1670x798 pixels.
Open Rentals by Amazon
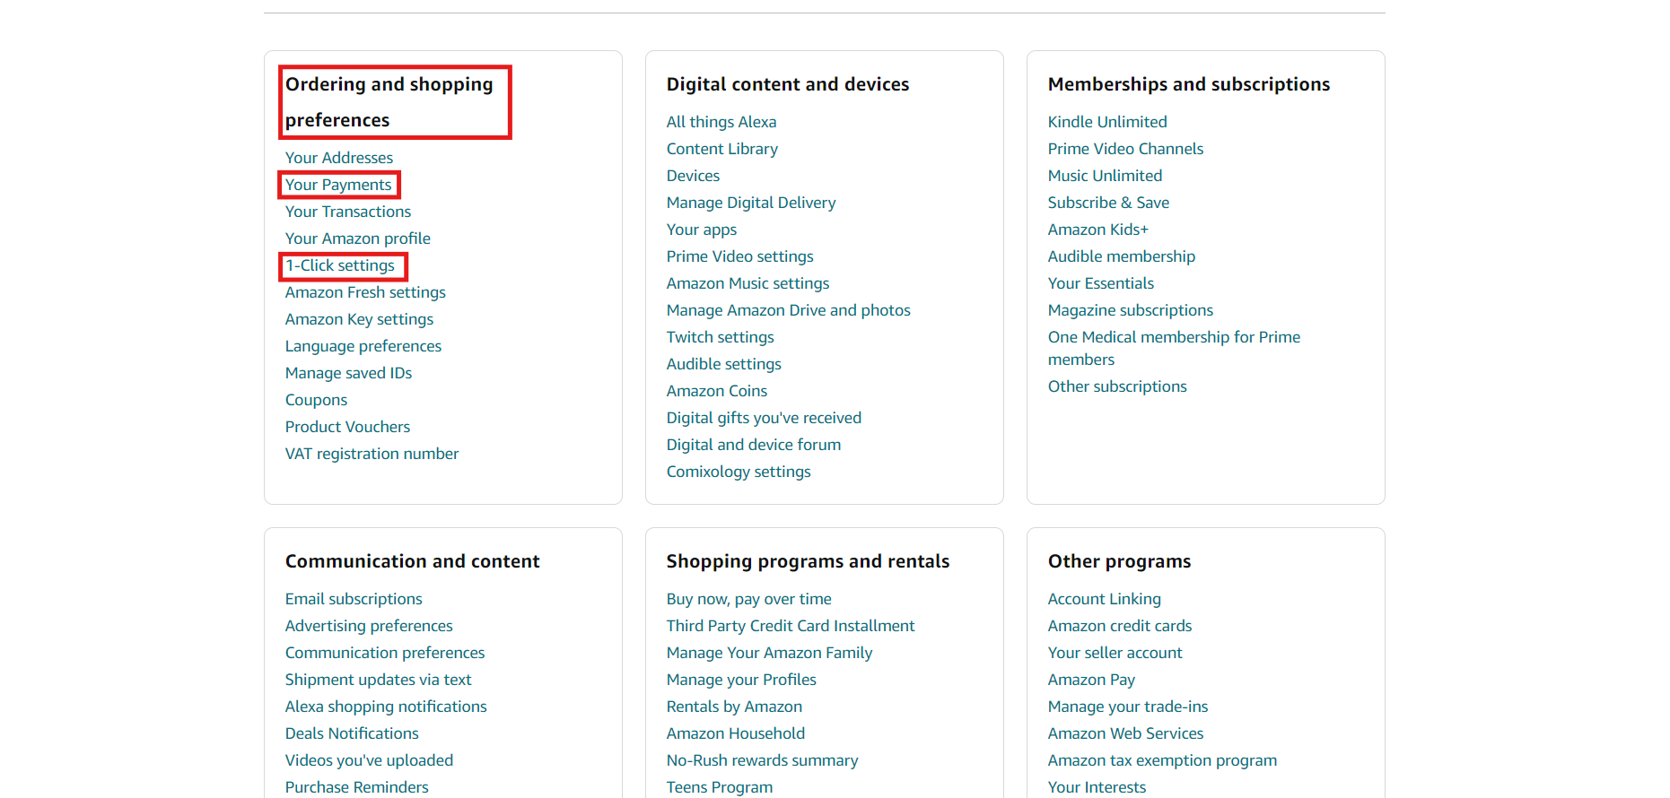click(x=734, y=707)
